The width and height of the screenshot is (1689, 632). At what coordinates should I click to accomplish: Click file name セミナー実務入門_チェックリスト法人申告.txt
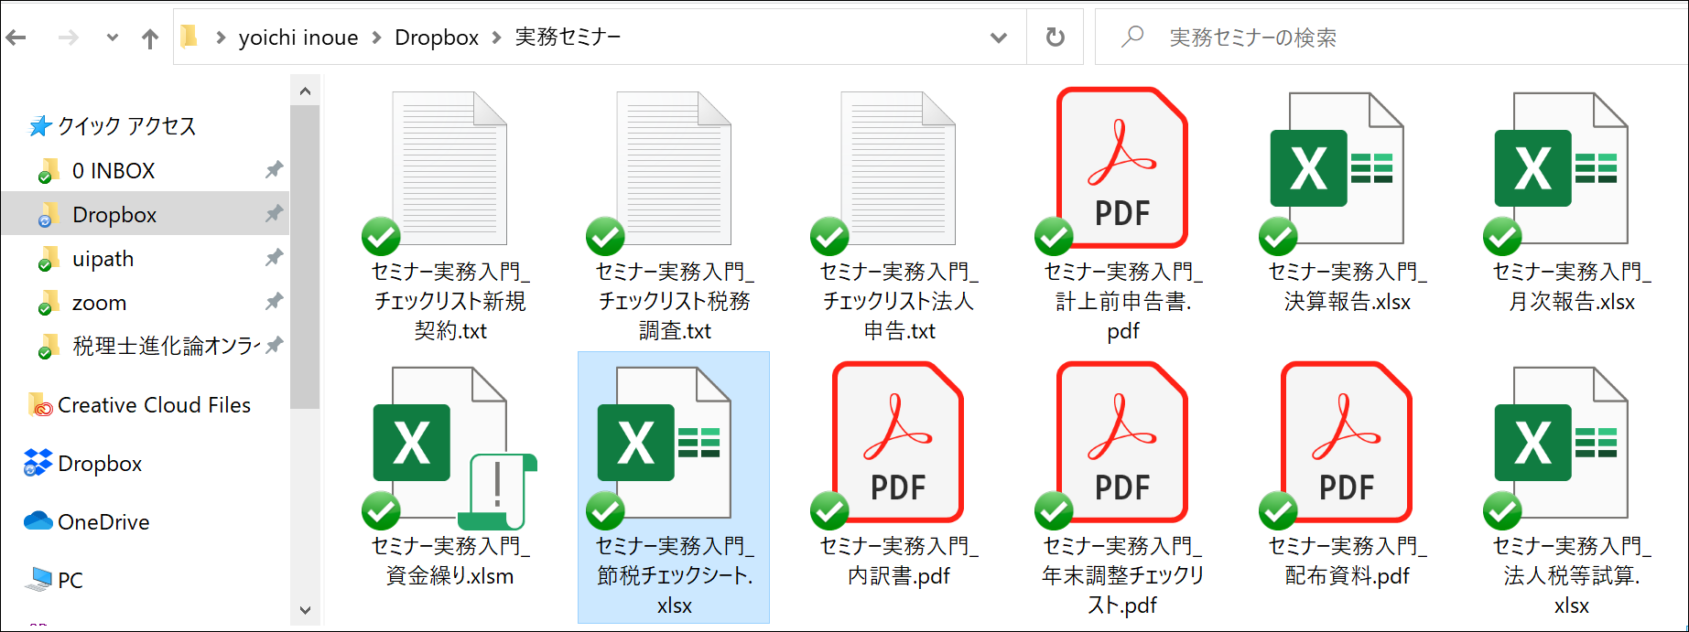(x=899, y=302)
